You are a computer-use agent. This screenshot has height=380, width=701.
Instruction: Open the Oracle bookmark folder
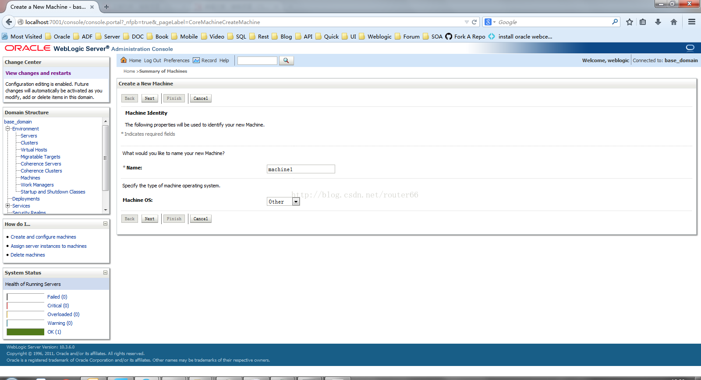pyautogui.click(x=58, y=36)
